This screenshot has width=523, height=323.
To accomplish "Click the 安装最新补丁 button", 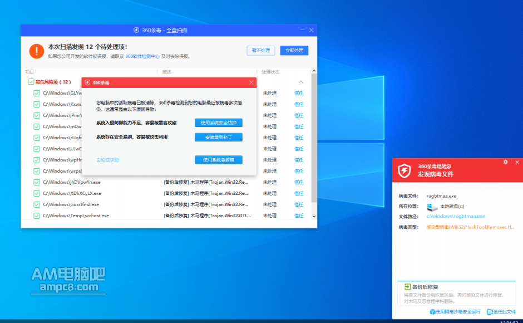I will pos(219,137).
